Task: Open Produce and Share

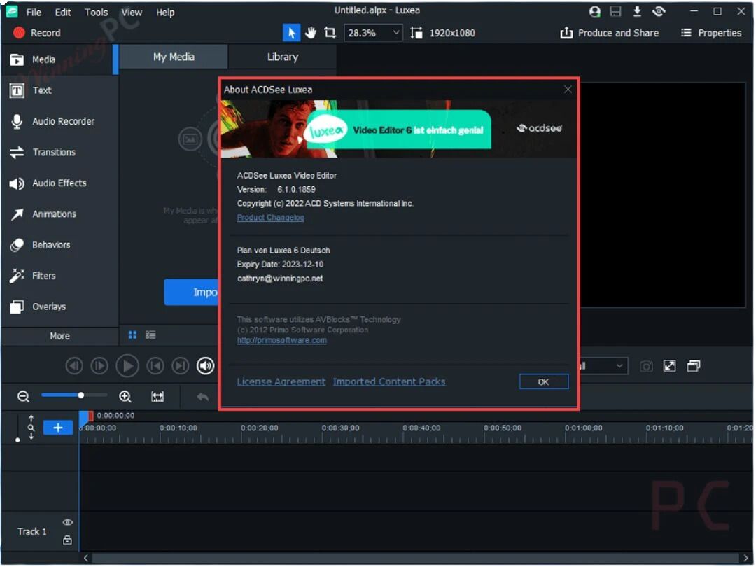Action: coord(610,33)
